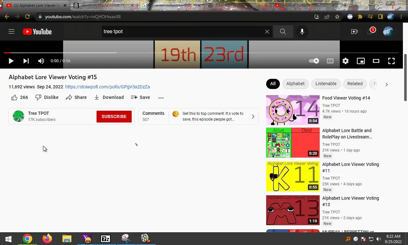Switch to the miniplayer
408x245 pixels.
tap(361, 61)
